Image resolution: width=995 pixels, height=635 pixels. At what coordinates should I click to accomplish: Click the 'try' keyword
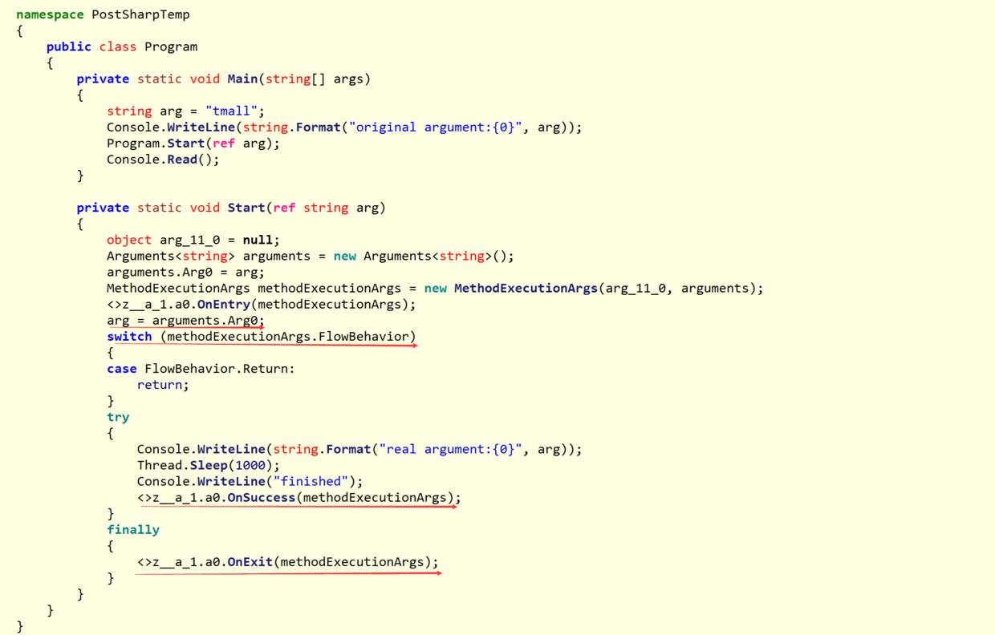point(118,417)
